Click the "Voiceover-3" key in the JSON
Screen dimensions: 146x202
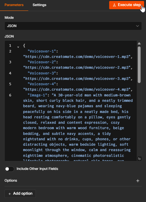point(42,73)
